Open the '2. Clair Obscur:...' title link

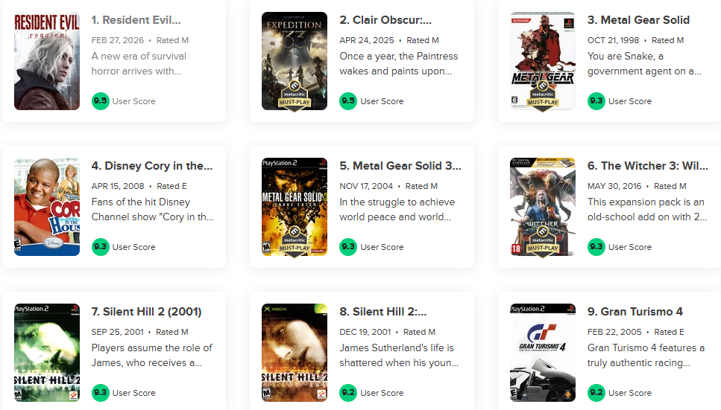click(x=385, y=20)
